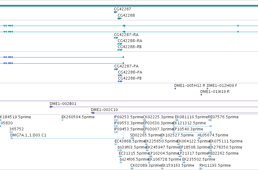Image resolution: width=258 pixels, height=170 pixels.
Task: Select EST IP09253.5prime label
Action: pyautogui.click(x=128, y=117)
